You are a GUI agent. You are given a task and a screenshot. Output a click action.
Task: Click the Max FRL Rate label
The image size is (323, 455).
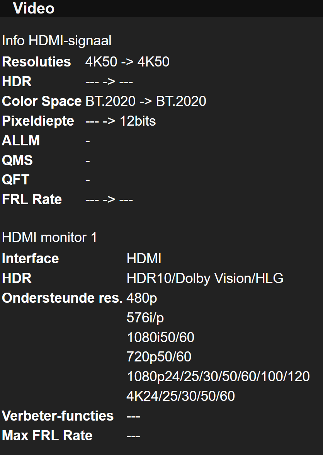coord(47,436)
